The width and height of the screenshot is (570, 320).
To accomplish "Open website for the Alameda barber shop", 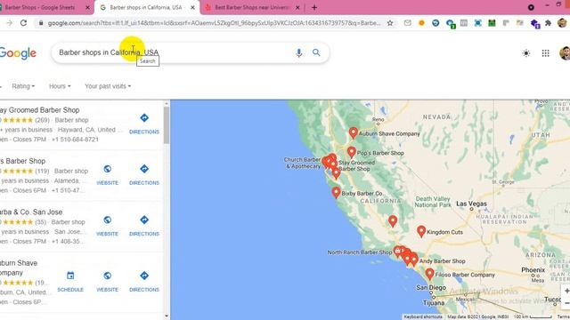I will tap(107, 175).
